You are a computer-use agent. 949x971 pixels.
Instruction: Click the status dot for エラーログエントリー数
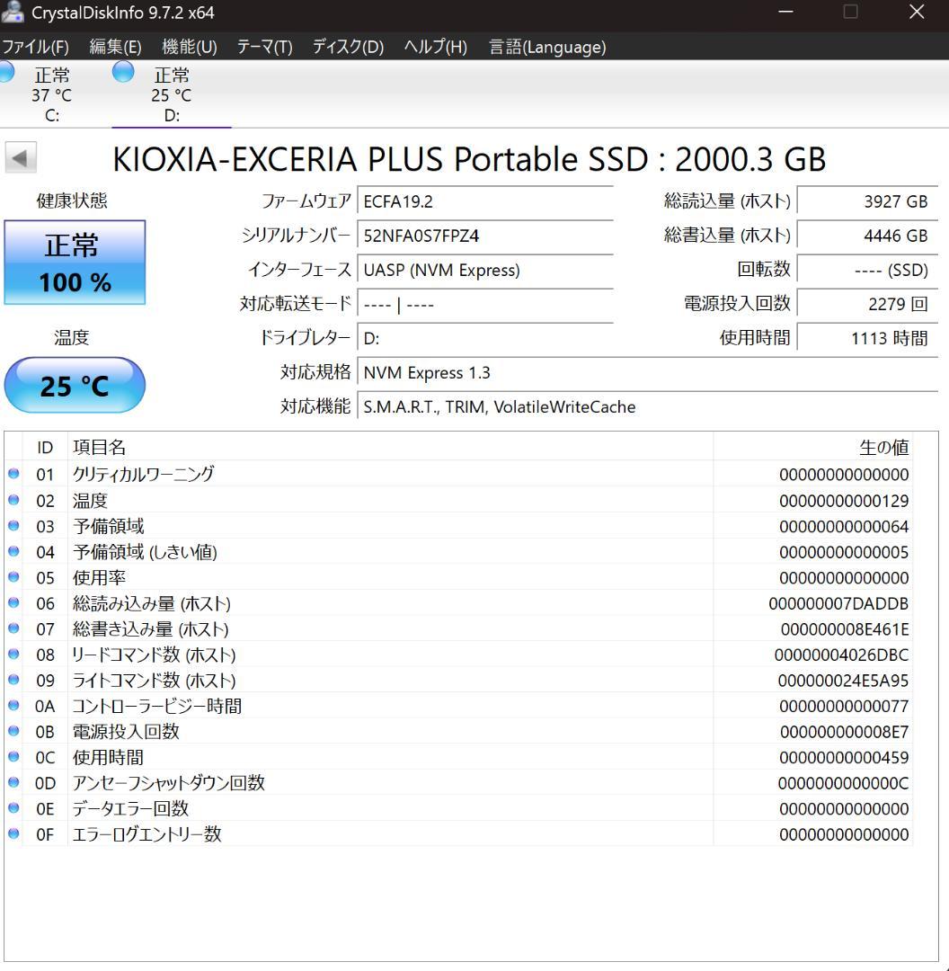[13, 834]
